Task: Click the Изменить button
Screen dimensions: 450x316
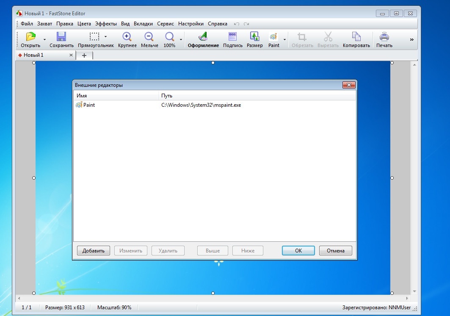Action: tap(130, 250)
